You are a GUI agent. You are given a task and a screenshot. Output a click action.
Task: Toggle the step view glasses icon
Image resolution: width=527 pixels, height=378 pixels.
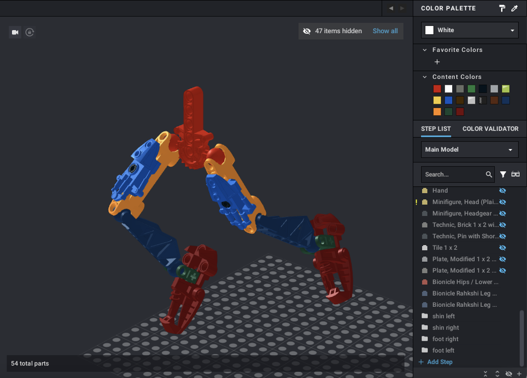tap(515, 174)
